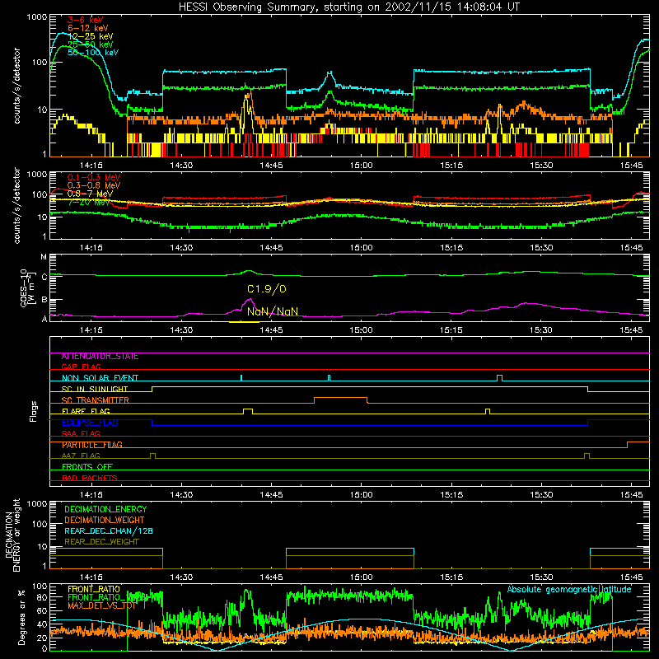Click the DECIMATION_WEIGHT legend label
The height and width of the screenshot is (659, 659).
pyautogui.click(x=105, y=520)
